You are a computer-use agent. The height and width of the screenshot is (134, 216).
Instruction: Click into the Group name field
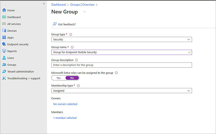(122, 52)
